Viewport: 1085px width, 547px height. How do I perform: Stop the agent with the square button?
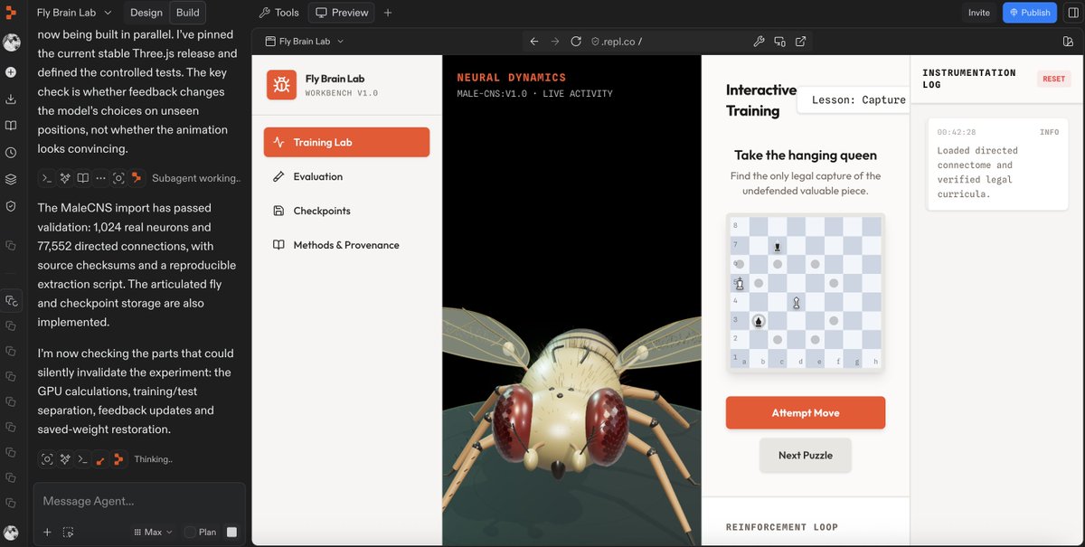pos(231,533)
